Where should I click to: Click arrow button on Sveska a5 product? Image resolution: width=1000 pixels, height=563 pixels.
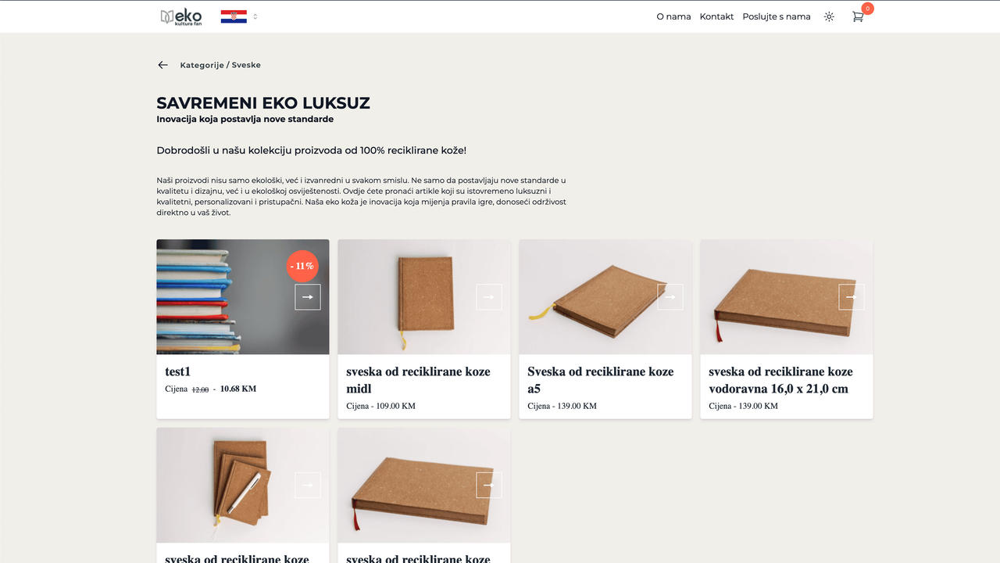click(x=670, y=297)
